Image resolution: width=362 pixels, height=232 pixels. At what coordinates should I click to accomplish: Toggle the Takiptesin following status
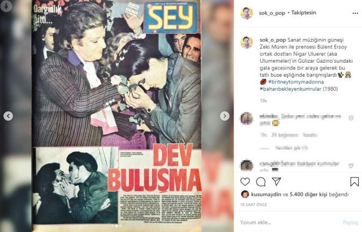[x=304, y=12]
